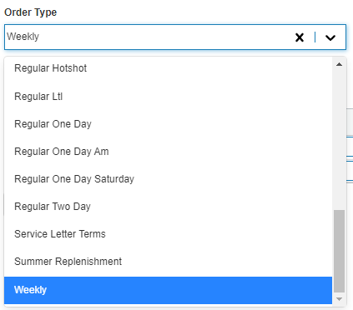Image resolution: width=353 pixels, height=310 pixels.
Task: Pick Service Letter Terms from dropdown
Action: click(x=168, y=234)
